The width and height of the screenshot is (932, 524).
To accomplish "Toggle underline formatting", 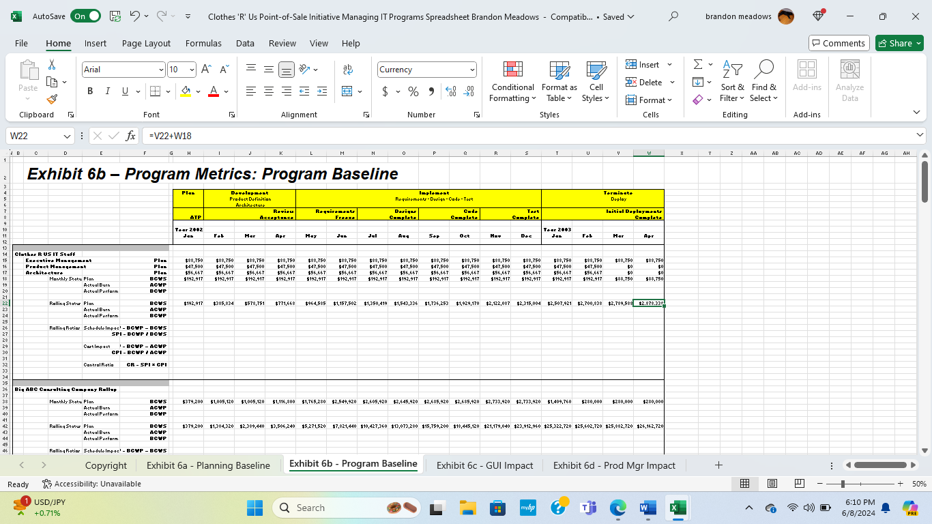I will [126, 91].
